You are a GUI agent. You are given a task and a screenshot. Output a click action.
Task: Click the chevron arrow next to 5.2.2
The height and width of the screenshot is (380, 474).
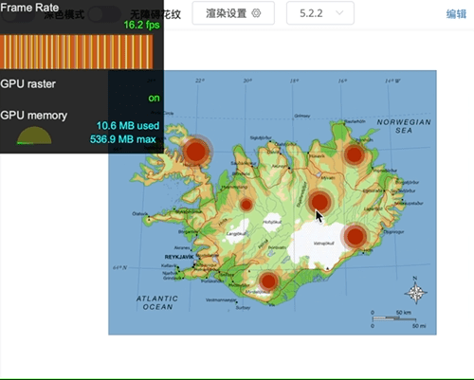click(339, 13)
